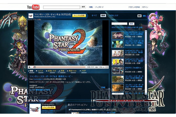This screenshot has width=176, height=117.
Task: Switch to player view layout icon
Action: [x=139, y=16]
